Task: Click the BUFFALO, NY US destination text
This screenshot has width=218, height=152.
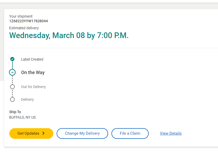Action: tap(22, 117)
